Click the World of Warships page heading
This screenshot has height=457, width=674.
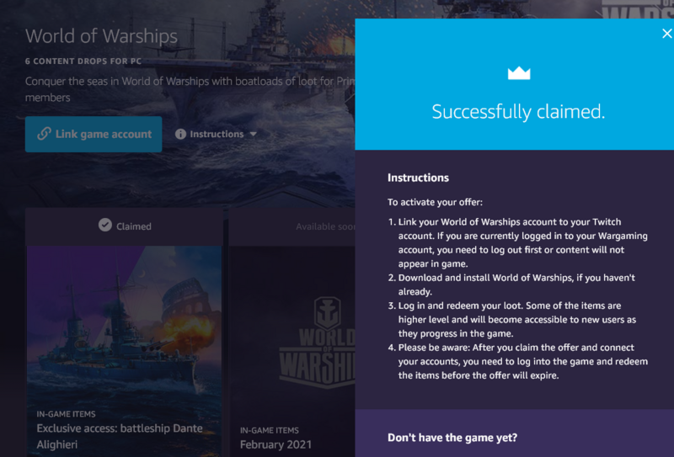pos(101,36)
